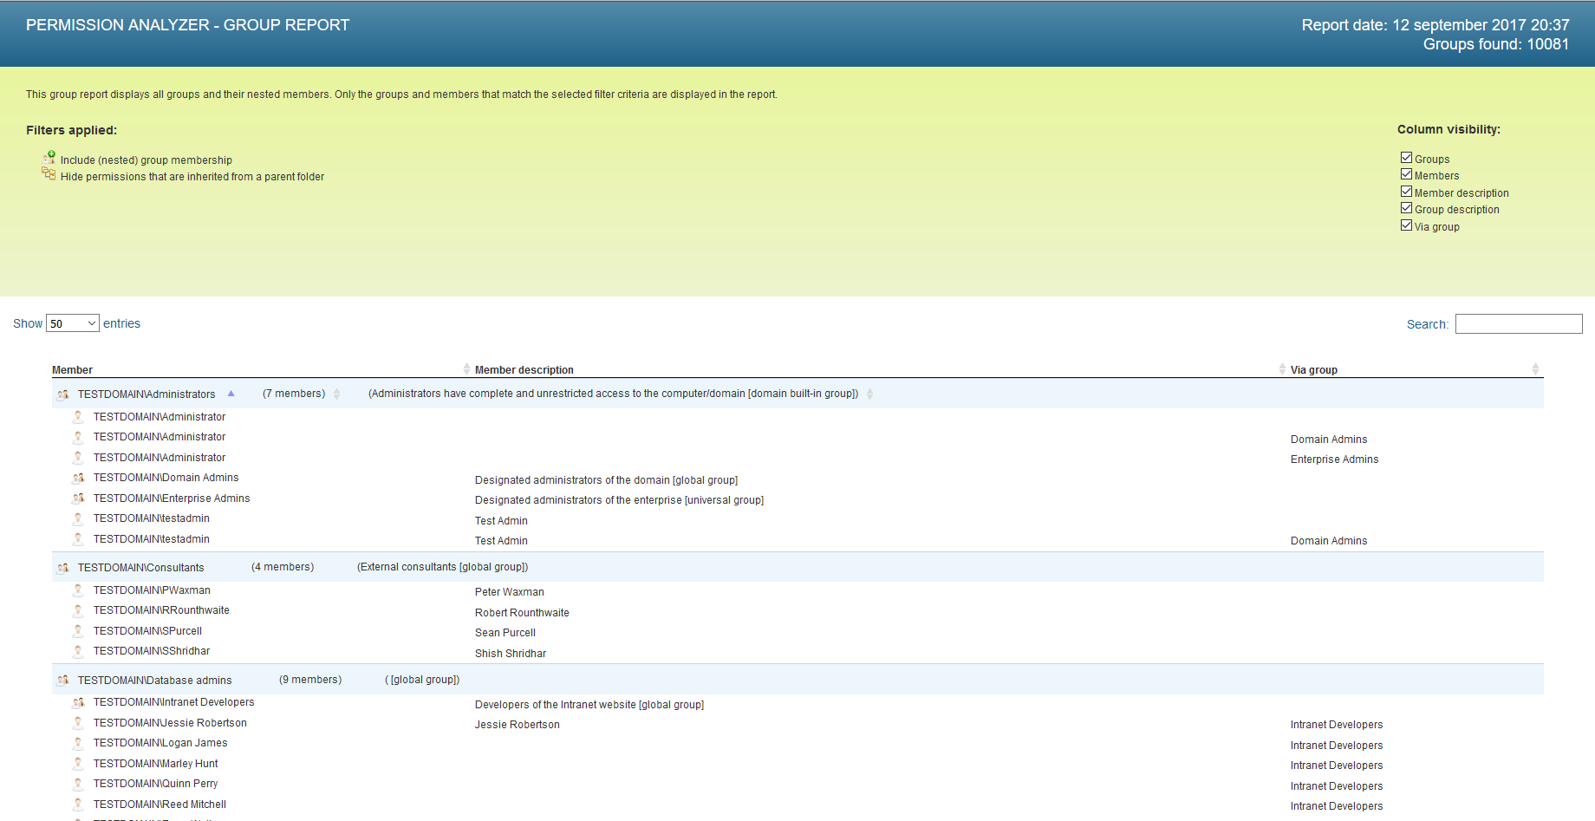Click Via group value for Logan James
The image size is (1595, 821).
(1337, 746)
